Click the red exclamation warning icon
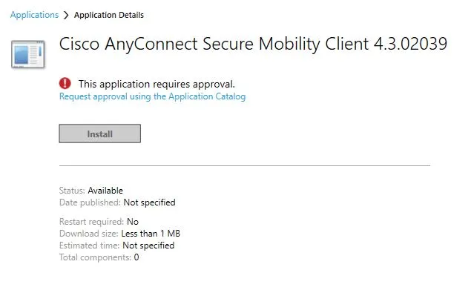 pyautogui.click(x=65, y=83)
